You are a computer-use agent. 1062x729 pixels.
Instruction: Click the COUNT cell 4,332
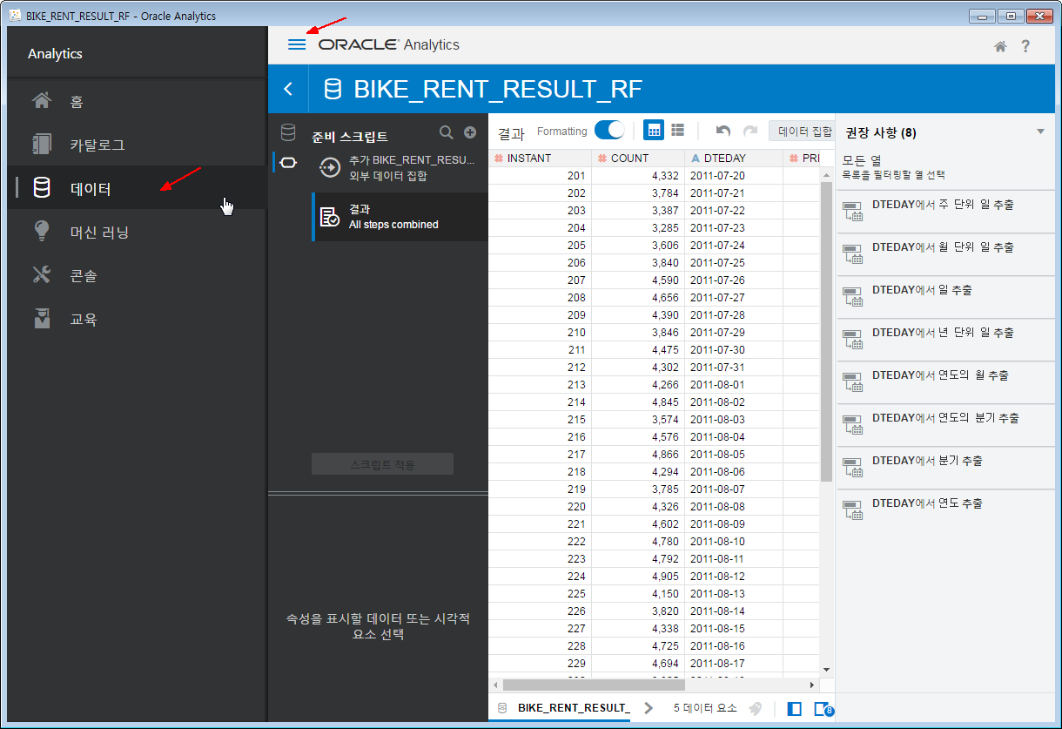click(638, 176)
